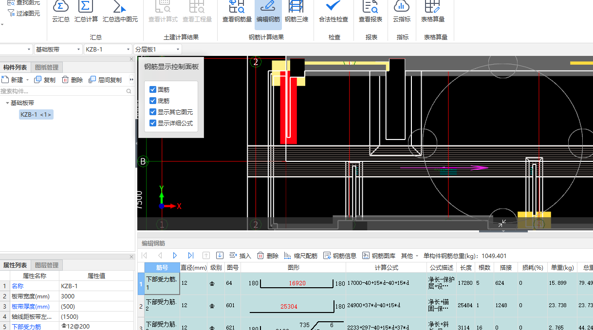Image resolution: width=593 pixels, height=330 pixels.
Task: Open 云指标 cloud indicators
Action: (x=402, y=12)
